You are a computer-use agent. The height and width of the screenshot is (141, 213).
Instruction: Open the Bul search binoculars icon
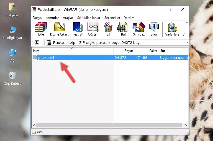[123, 29]
